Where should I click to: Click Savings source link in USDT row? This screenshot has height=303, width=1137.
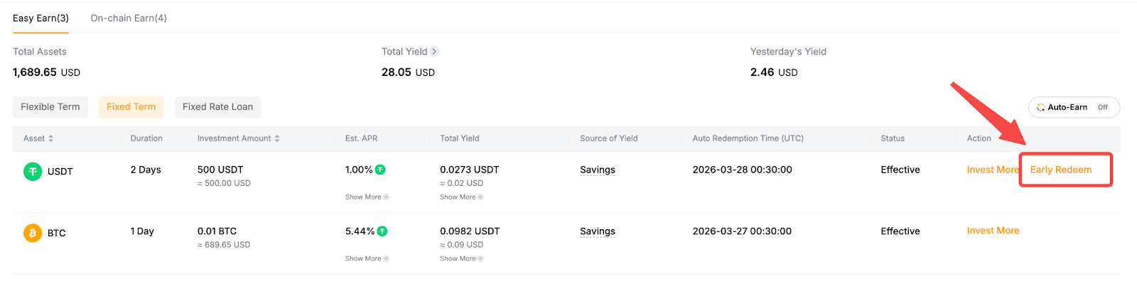click(598, 170)
